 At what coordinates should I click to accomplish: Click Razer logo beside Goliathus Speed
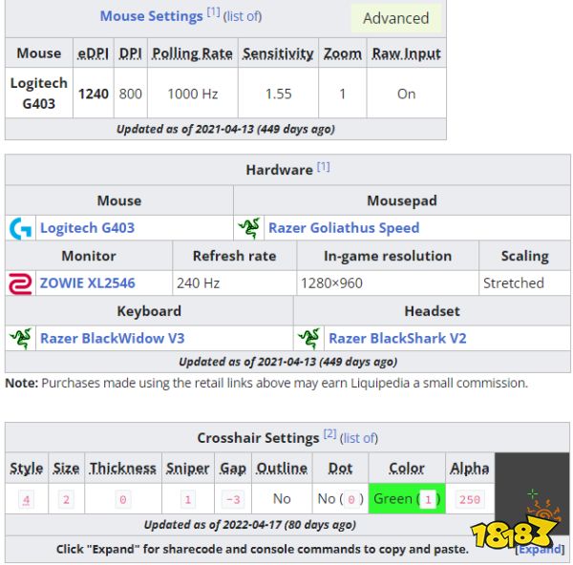(x=249, y=228)
